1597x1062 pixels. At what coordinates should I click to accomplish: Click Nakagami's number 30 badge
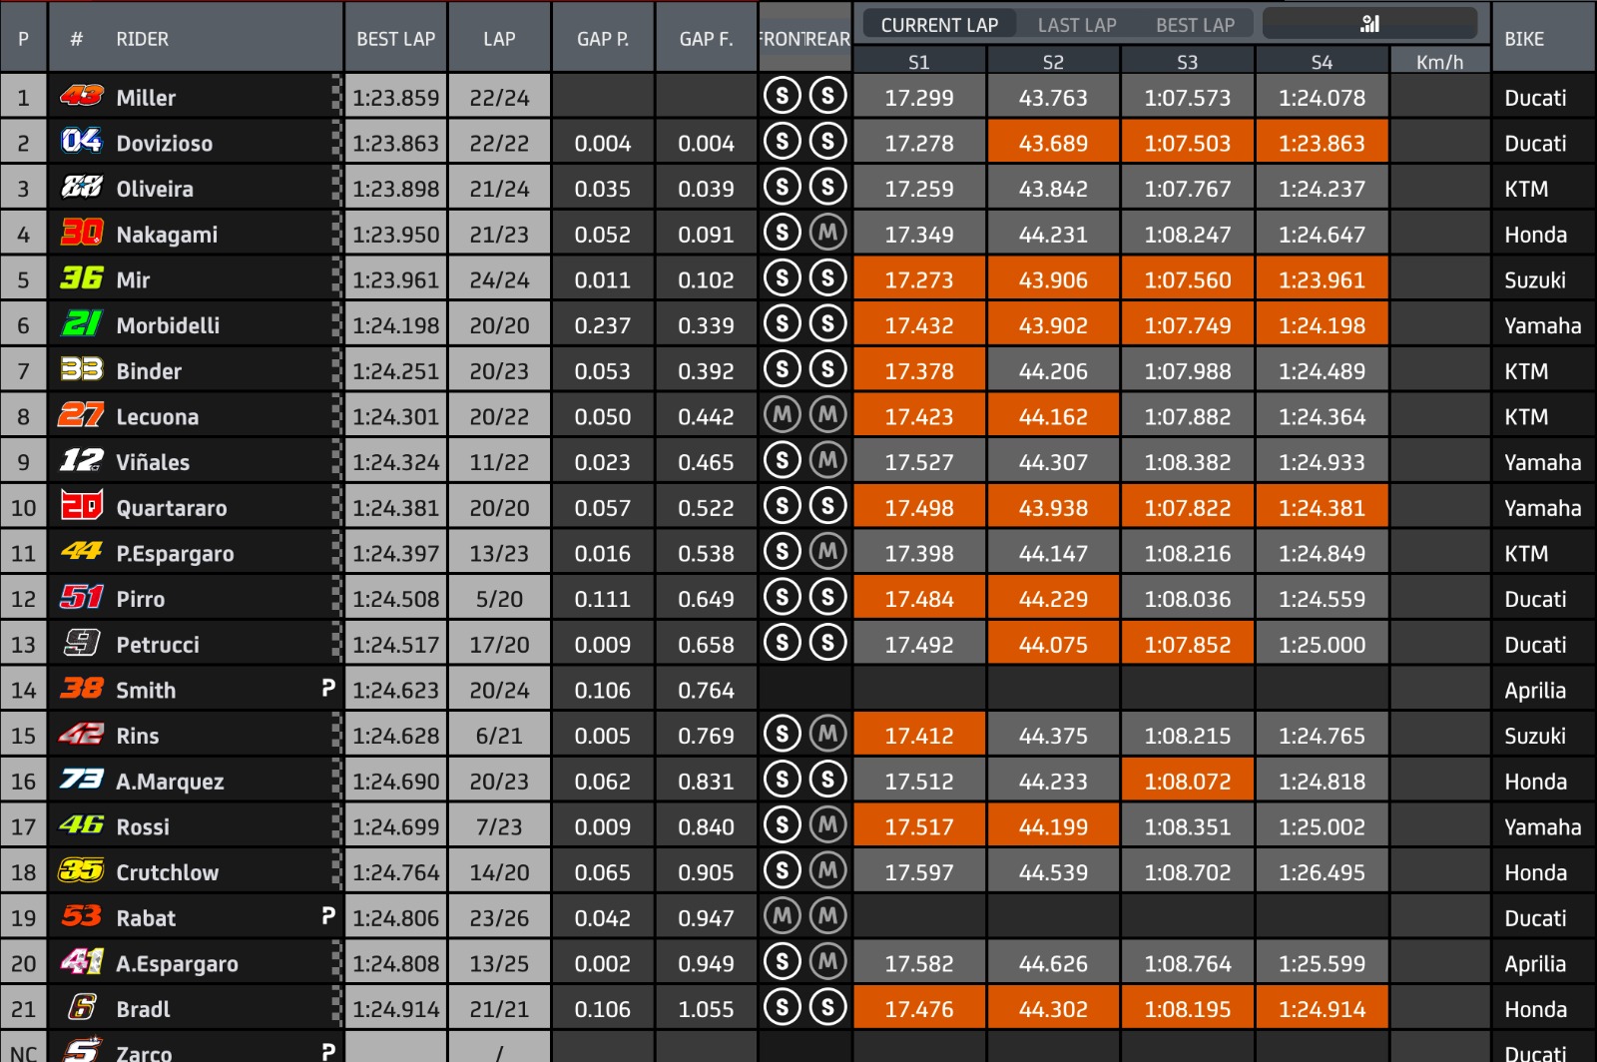pyautogui.click(x=82, y=233)
